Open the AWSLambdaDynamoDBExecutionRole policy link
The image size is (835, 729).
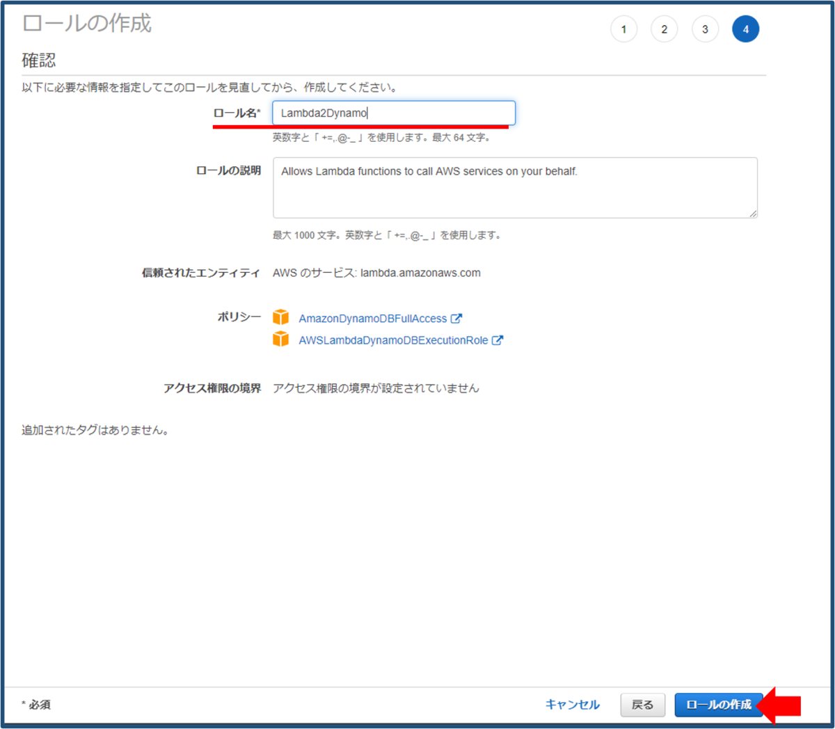(393, 340)
